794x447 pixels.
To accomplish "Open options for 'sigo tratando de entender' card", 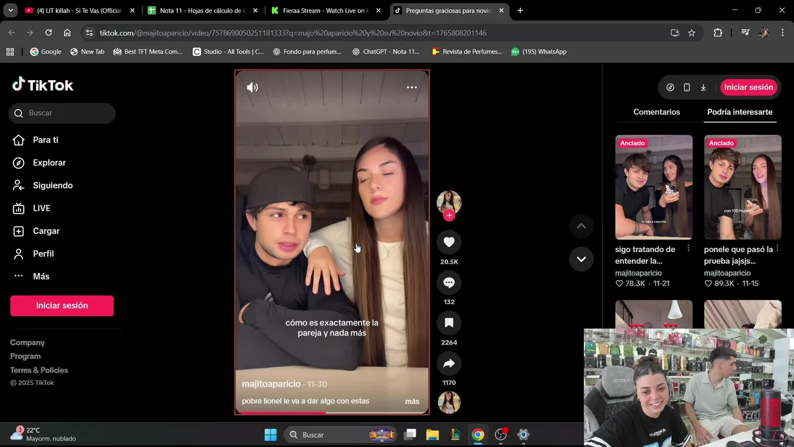I will coord(688,248).
